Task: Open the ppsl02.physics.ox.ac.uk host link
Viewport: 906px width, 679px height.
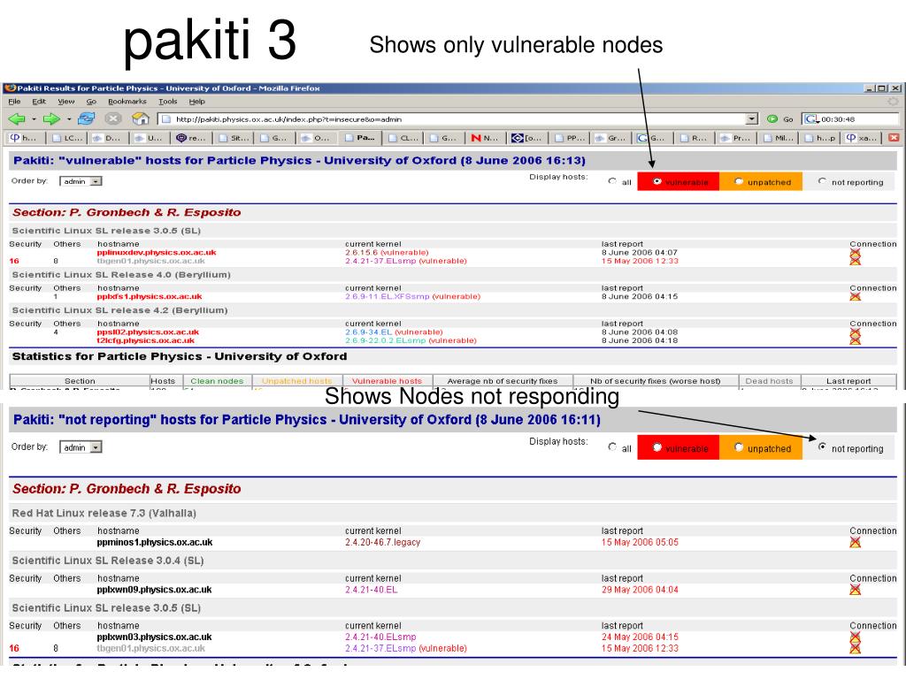Action: (148, 332)
